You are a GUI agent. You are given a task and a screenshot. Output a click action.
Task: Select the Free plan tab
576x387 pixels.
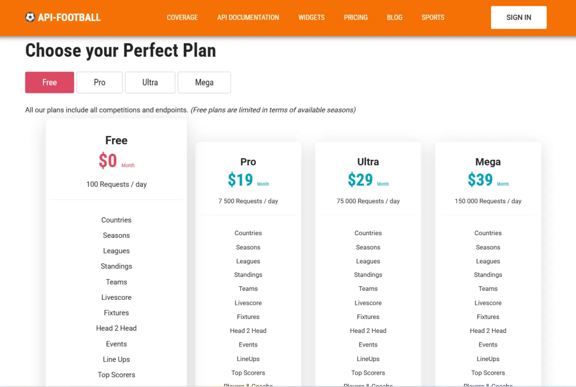click(49, 82)
